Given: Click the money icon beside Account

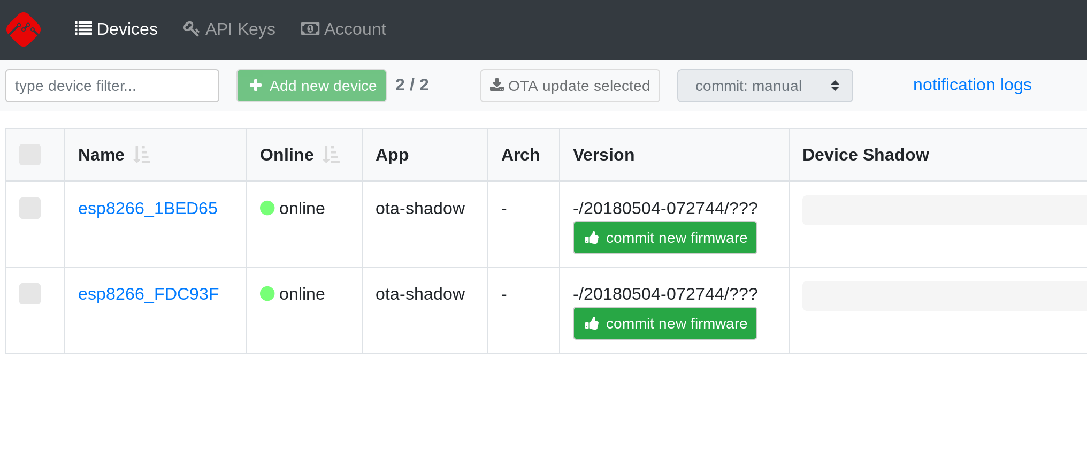Looking at the screenshot, I should pyautogui.click(x=310, y=28).
